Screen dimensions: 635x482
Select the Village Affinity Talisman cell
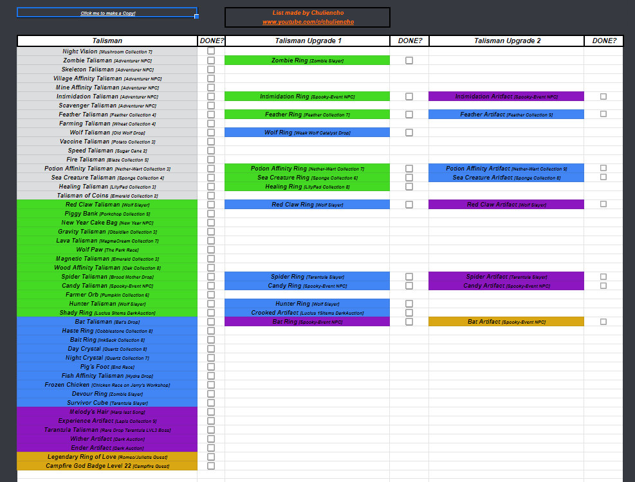tap(107, 79)
